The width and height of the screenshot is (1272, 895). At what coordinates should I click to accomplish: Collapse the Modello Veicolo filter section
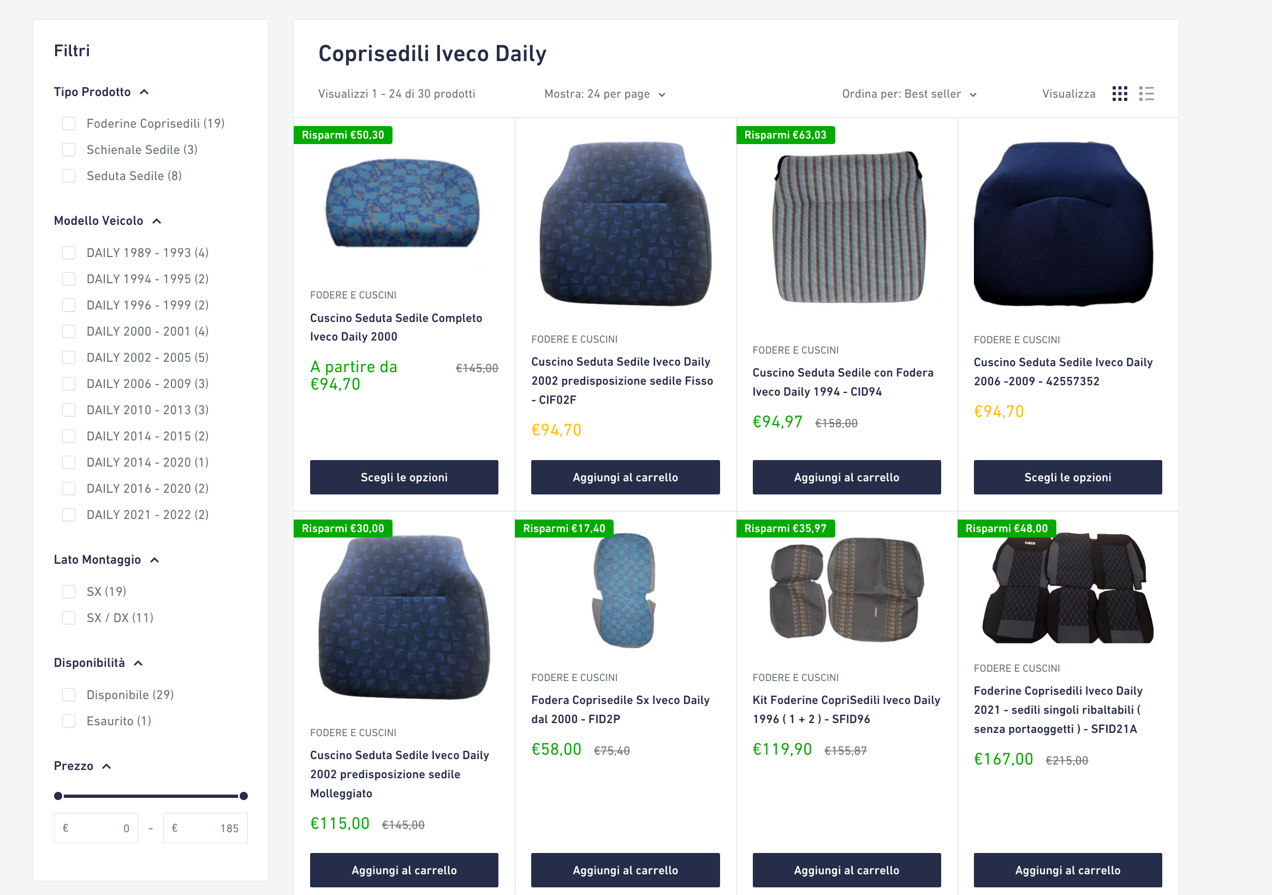pos(157,222)
